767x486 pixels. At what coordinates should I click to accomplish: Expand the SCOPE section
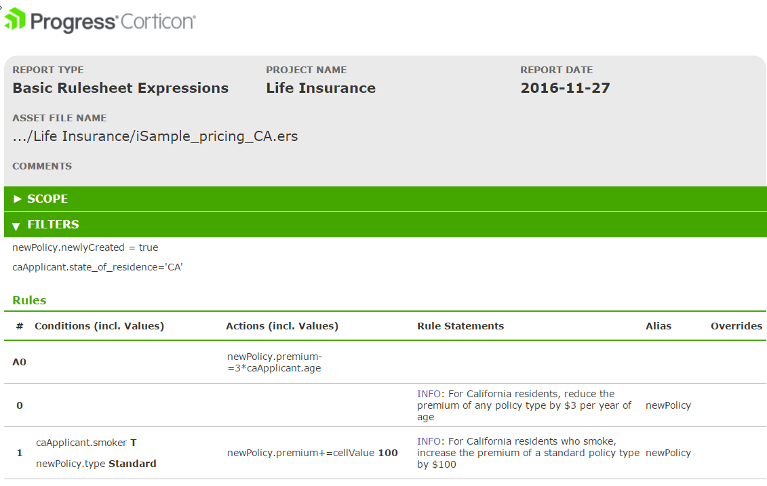tap(47, 199)
